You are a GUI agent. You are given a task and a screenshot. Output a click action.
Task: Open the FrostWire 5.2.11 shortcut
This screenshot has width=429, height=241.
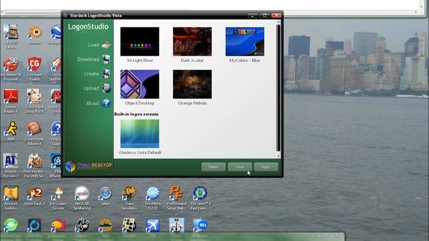(x=153, y=198)
